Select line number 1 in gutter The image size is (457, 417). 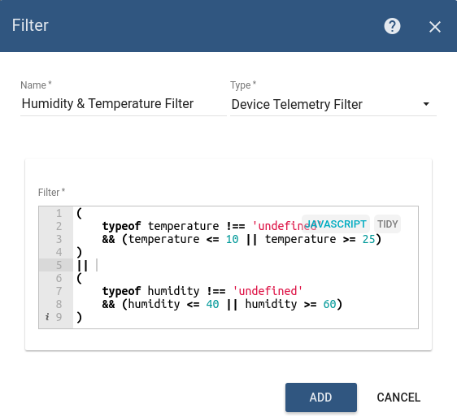pos(59,213)
